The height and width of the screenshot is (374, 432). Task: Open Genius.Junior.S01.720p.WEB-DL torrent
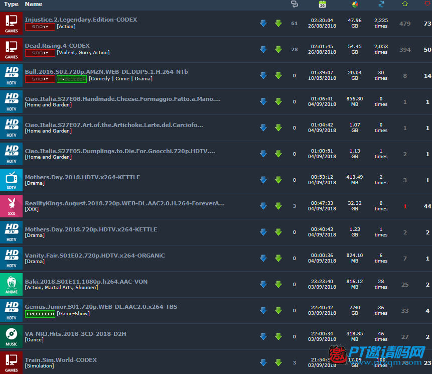[x=101, y=307]
